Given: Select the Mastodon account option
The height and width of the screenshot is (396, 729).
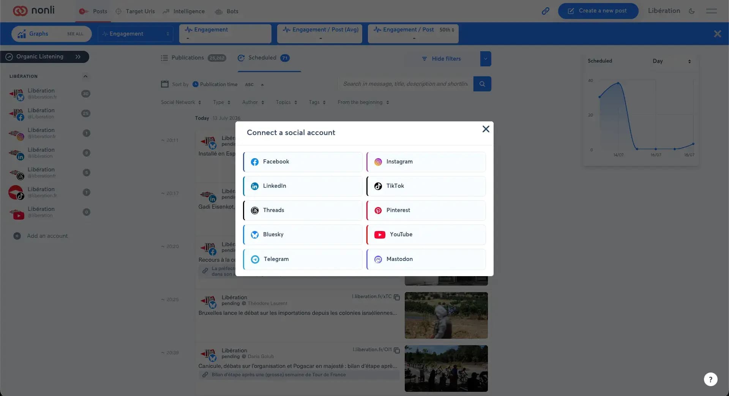Looking at the screenshot, I should pos(426,259).
